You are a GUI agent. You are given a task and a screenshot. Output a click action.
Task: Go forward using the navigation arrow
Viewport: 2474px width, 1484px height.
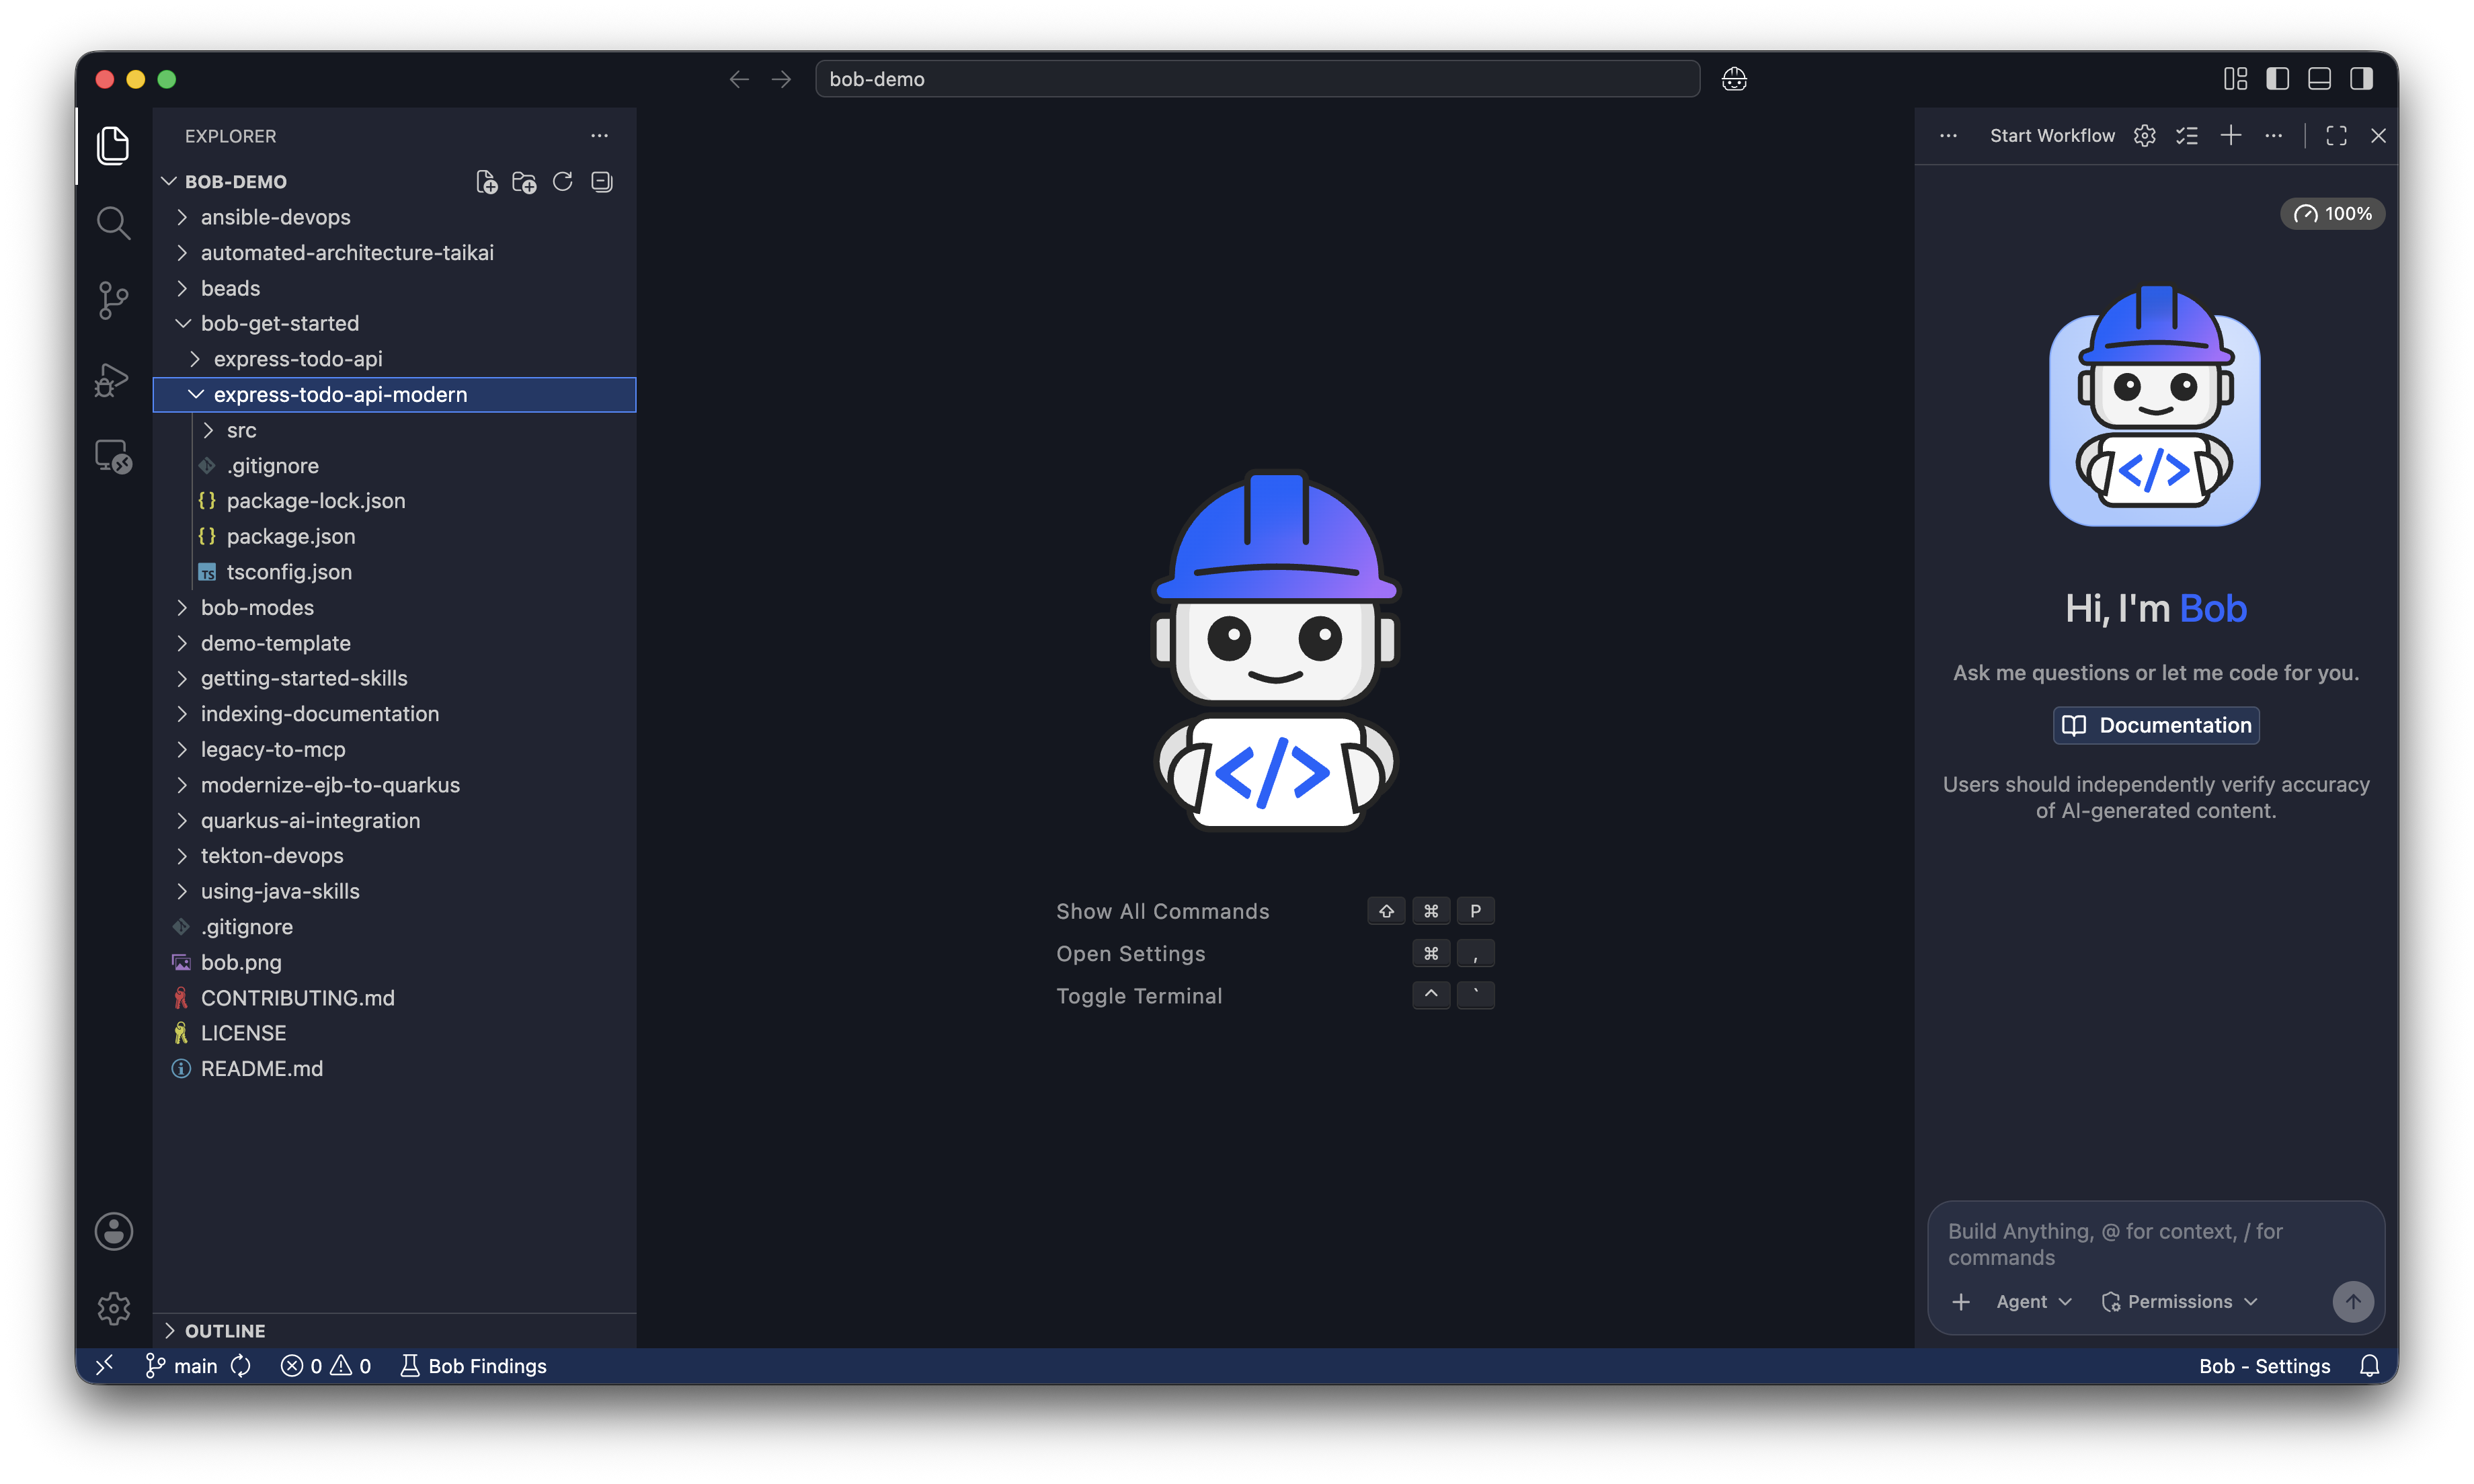(x=781, y=79)
